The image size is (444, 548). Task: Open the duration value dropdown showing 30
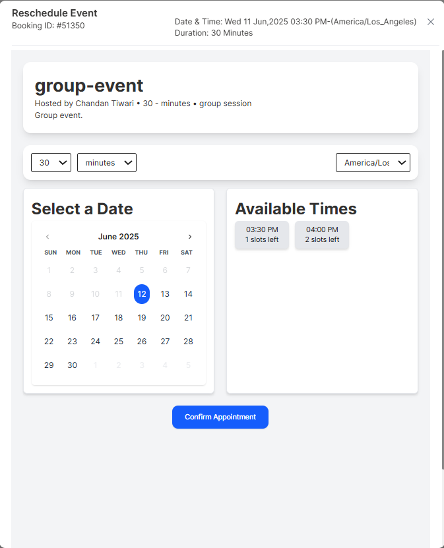pos(51,162)
